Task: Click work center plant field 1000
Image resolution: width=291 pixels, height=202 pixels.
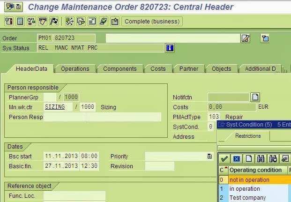Action: 88,107
